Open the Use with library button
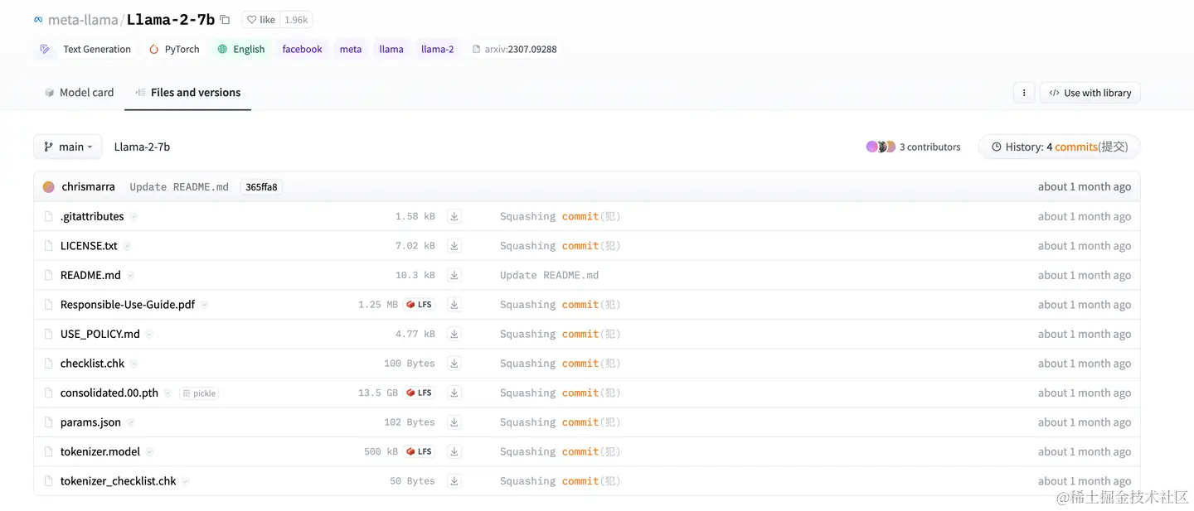 tap(1090, 93)
